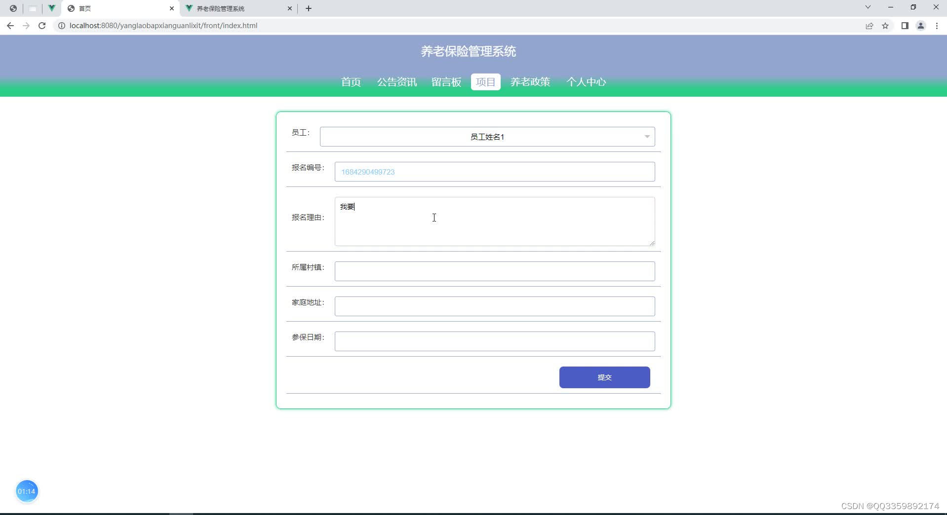Click the 报名编号 field label
The height and width of the screenshot is (515, 947).
click(x=308, y=168)
